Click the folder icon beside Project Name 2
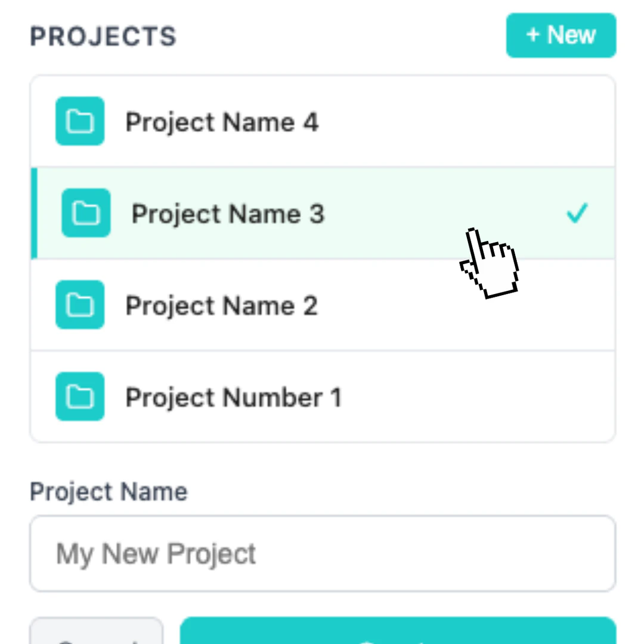644x644 pixels. [79, 305]
